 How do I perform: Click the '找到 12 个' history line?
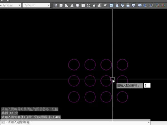(x=10, y=113)
